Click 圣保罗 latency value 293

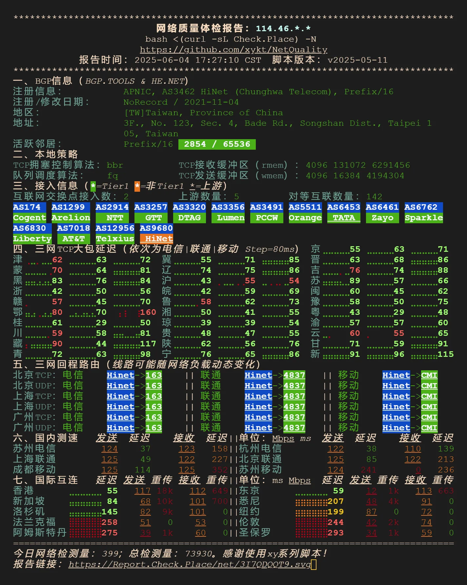click(335, 533)
